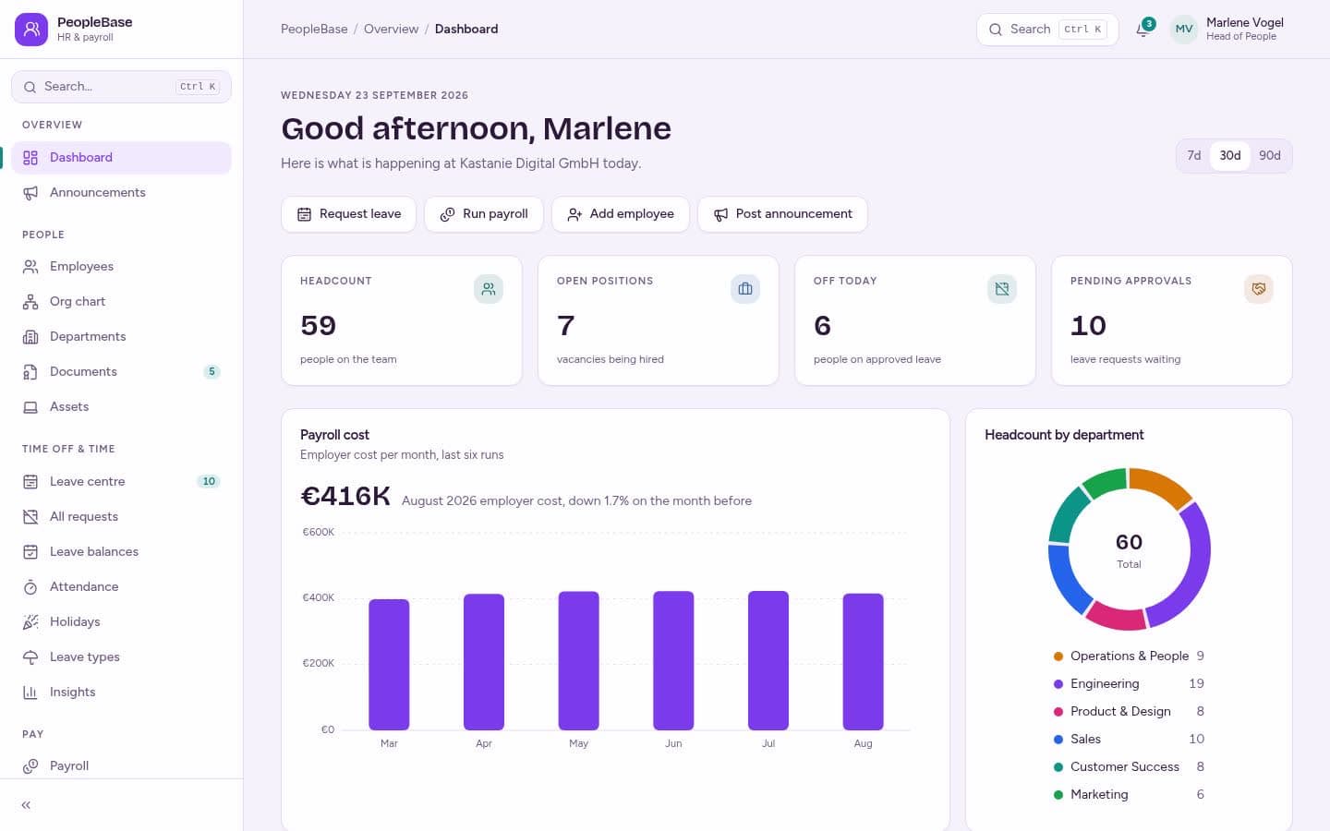Image resolution: width=1330 pixels, height=831 pixels.
Task: Click the Assets laptop icon
Action: (30, 406)
